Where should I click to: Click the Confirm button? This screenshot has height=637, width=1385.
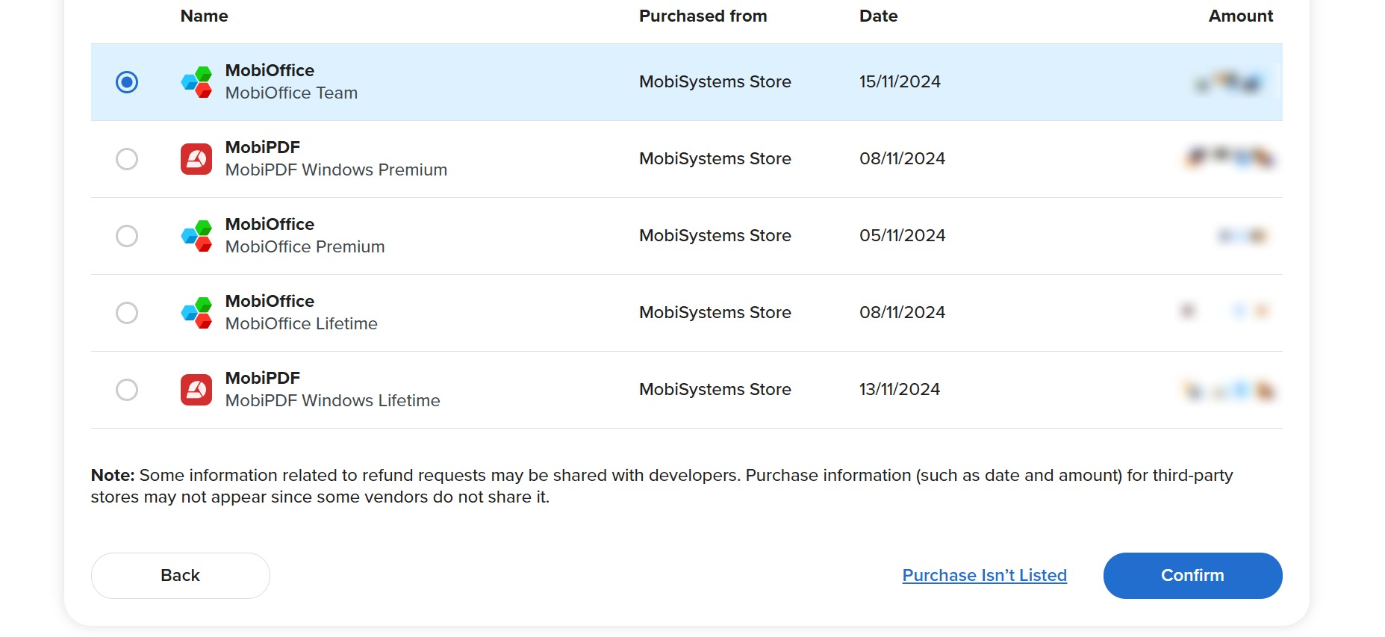point(1192,575)
